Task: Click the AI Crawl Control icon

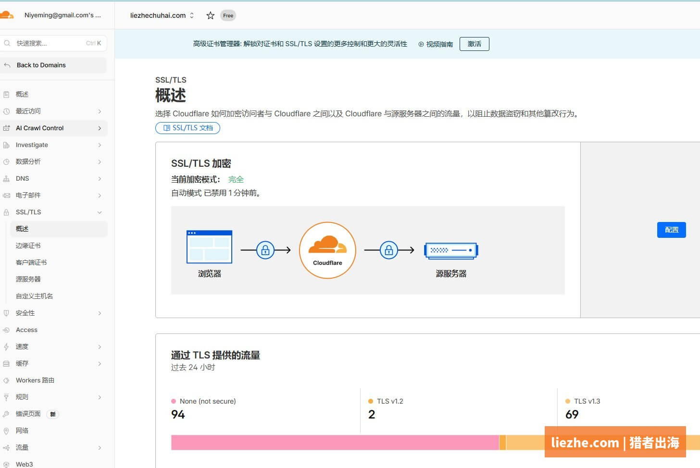Action: [6, 128]
